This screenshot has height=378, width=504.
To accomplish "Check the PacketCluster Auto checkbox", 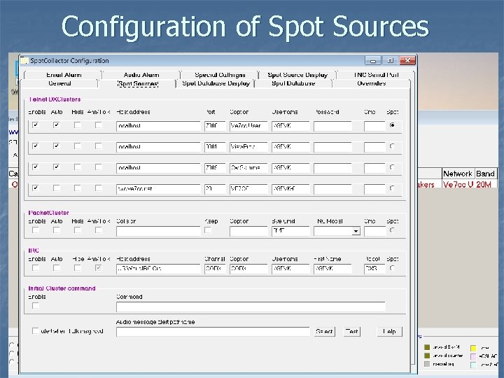I will pos(56,230).
